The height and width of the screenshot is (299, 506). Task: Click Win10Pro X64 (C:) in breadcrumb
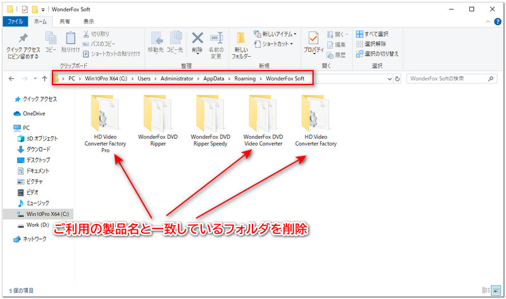coord(106,78)
